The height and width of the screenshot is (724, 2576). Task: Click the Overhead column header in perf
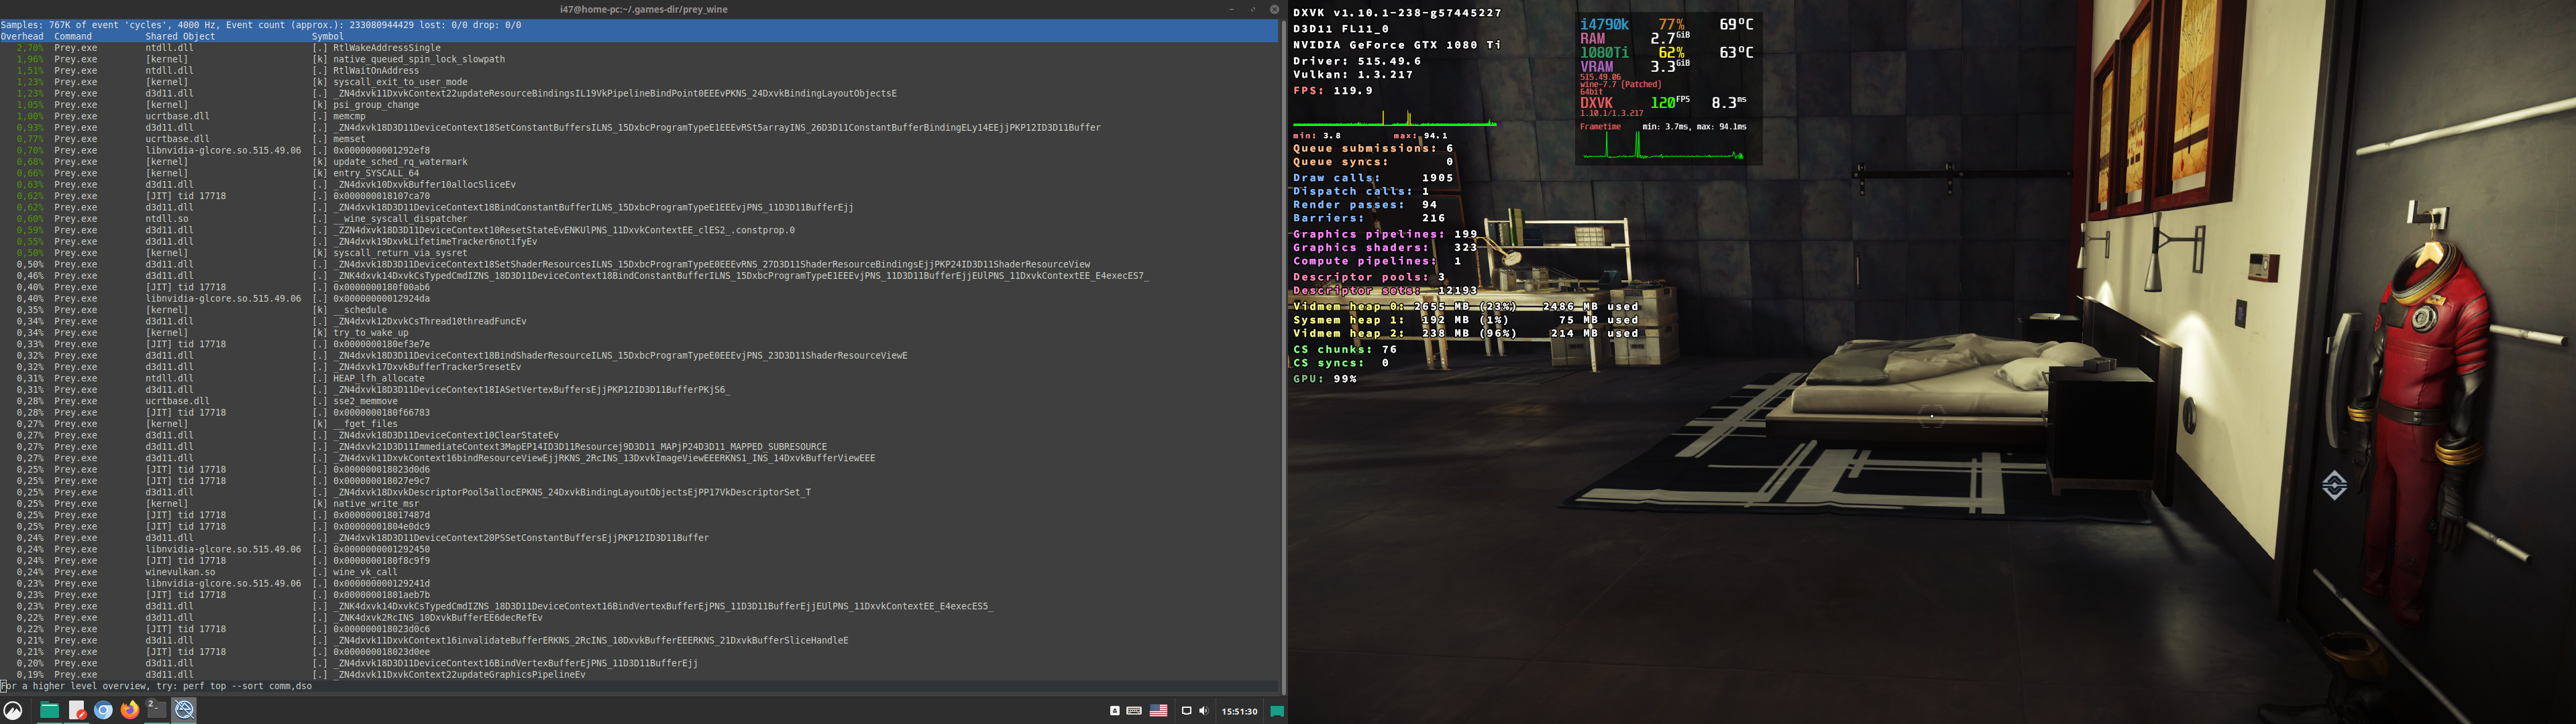(22, 36)
